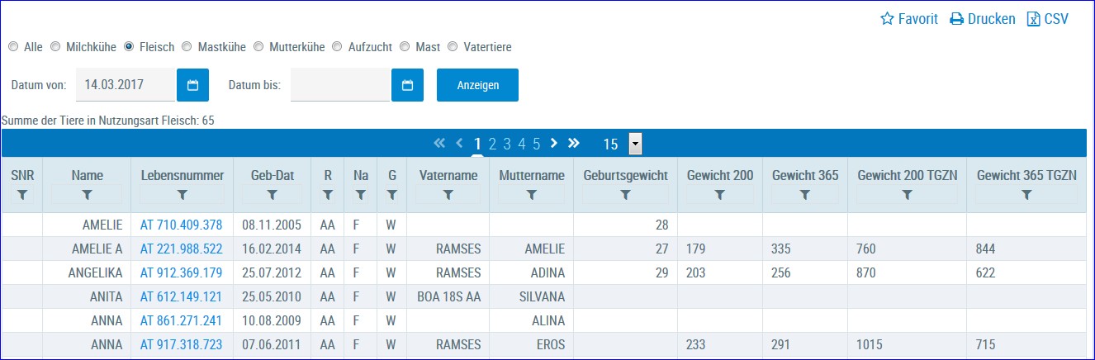Viewport: 1095px width, 360px height.
Task: Click the Anzeigen button
Action: coord(477,85)
